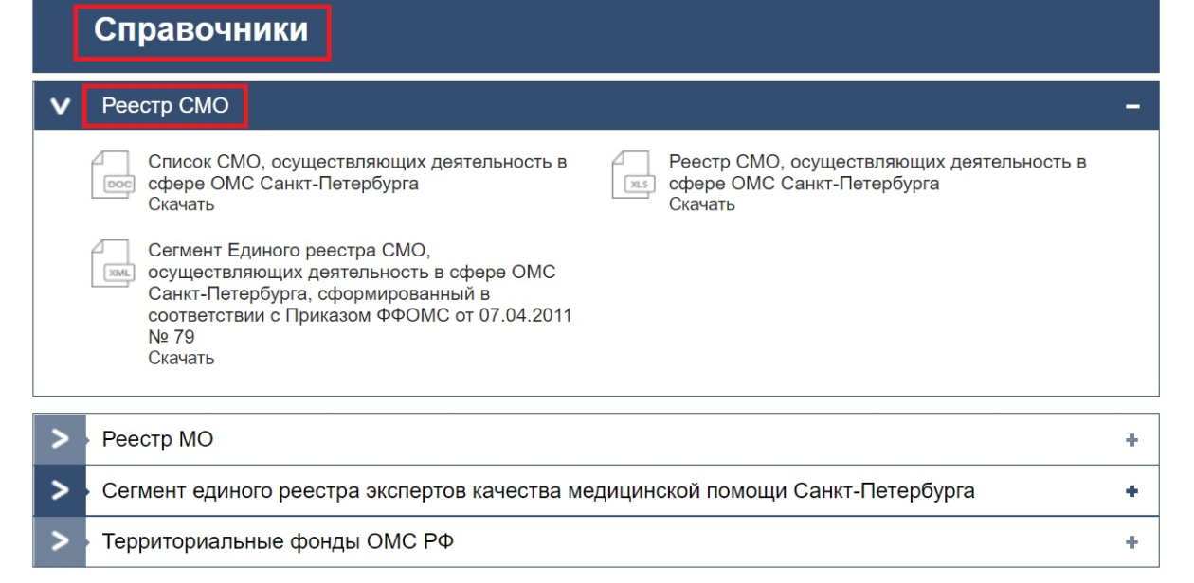This screenshot has height=583, width=1194.
Task: Select the Реестр МО section title
Action: pos(157,439)
